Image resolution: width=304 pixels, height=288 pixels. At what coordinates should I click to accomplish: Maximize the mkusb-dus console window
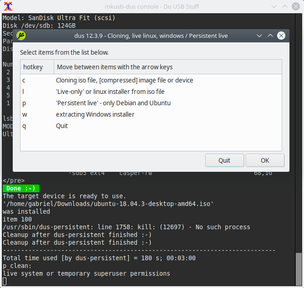pyautogui.click(x=285, y=6)
